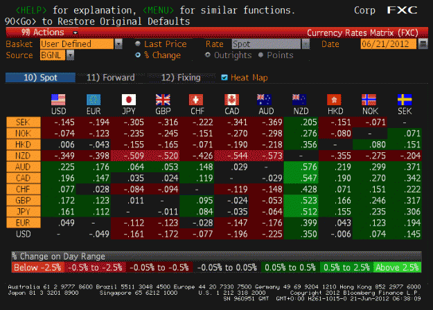The height and width of the screenshot is (310, 433).
Task: Click the USD flag column header
Action: [x=59, y=104]
